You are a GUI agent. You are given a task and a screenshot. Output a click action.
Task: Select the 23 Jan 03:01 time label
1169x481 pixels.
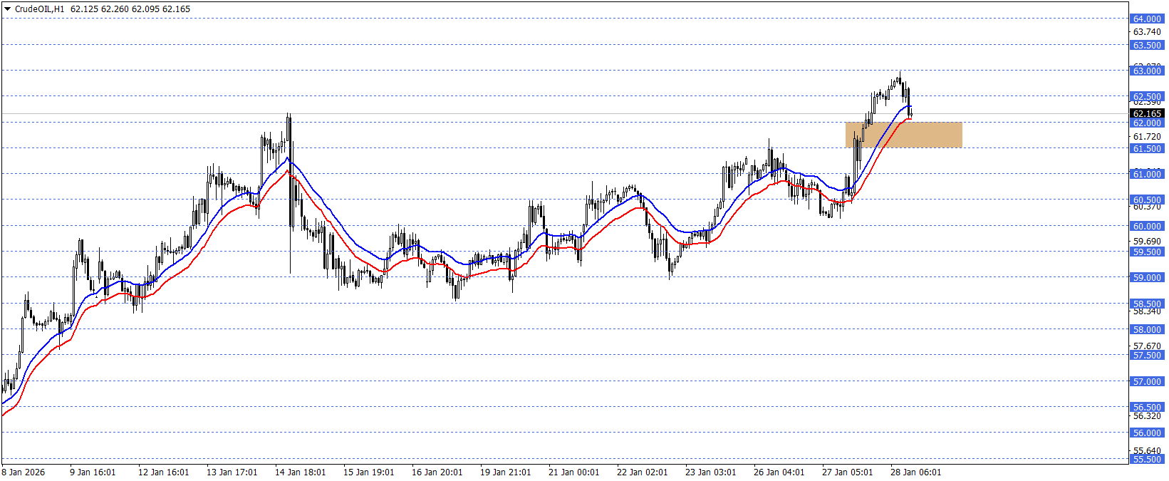pos(710,472)
